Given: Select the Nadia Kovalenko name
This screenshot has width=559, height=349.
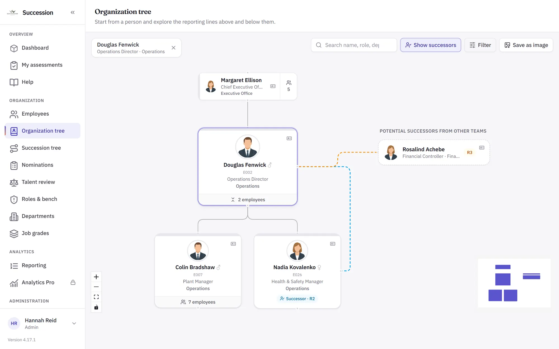Looking at the screenshot, I should 294,267.
